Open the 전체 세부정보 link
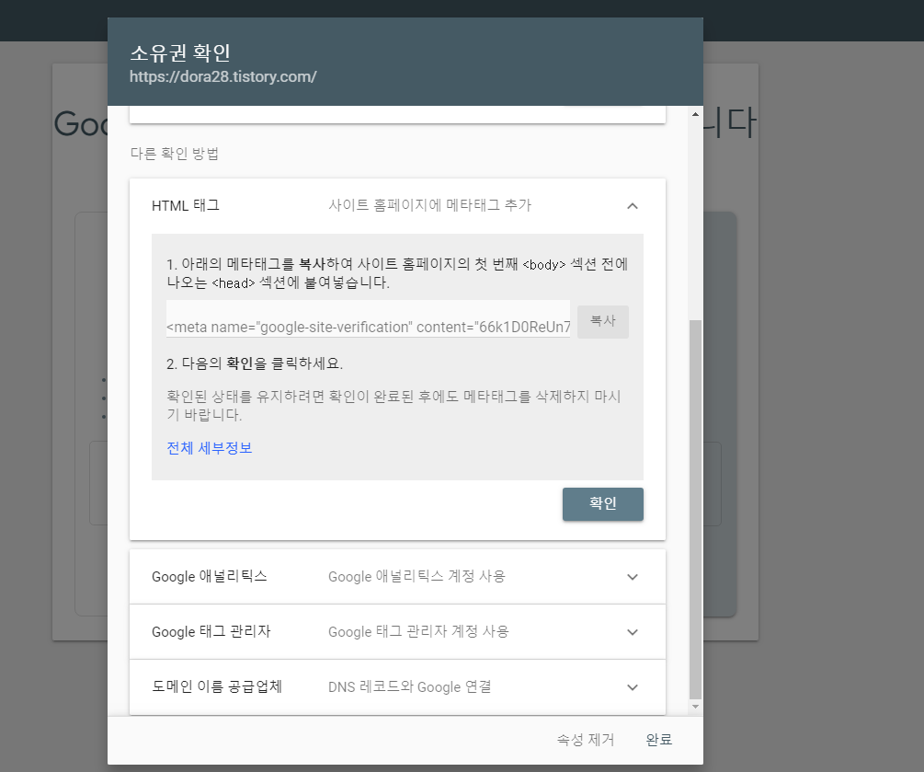This screenshot has height=772, width=924. coord(210,448)
